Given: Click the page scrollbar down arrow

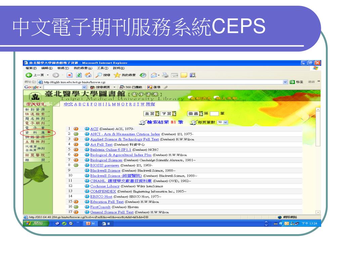Looking at the screenshot, I should pyautogui.click(x=318, y=212).
